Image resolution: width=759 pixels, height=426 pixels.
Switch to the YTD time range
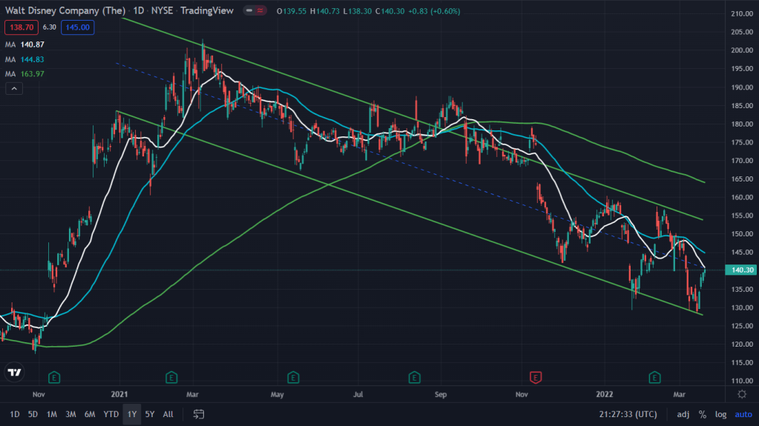(x=111, y=413)
